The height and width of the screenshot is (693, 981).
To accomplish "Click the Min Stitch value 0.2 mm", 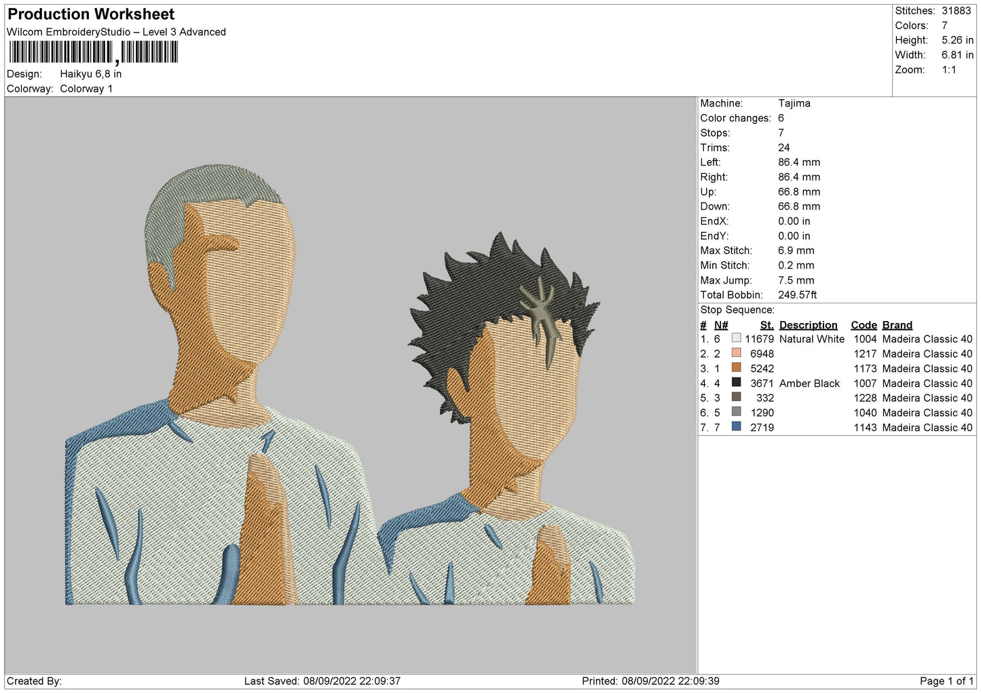I will (x=796, y=265).
